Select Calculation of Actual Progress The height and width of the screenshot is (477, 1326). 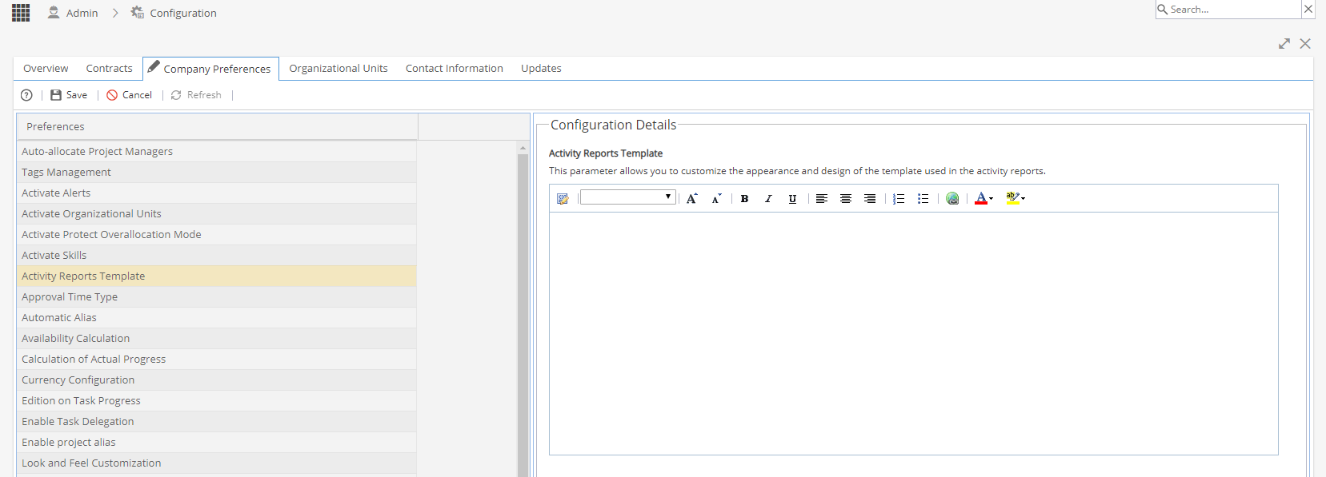216,359
